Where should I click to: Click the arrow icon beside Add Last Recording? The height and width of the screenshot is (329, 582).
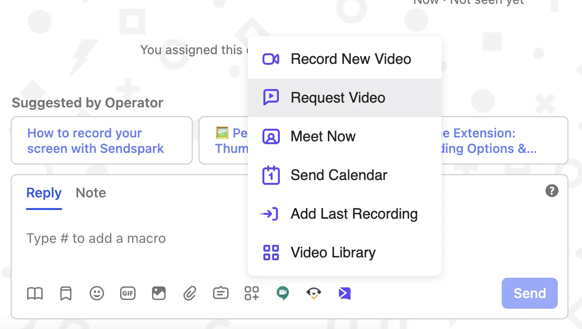(269, 213)
